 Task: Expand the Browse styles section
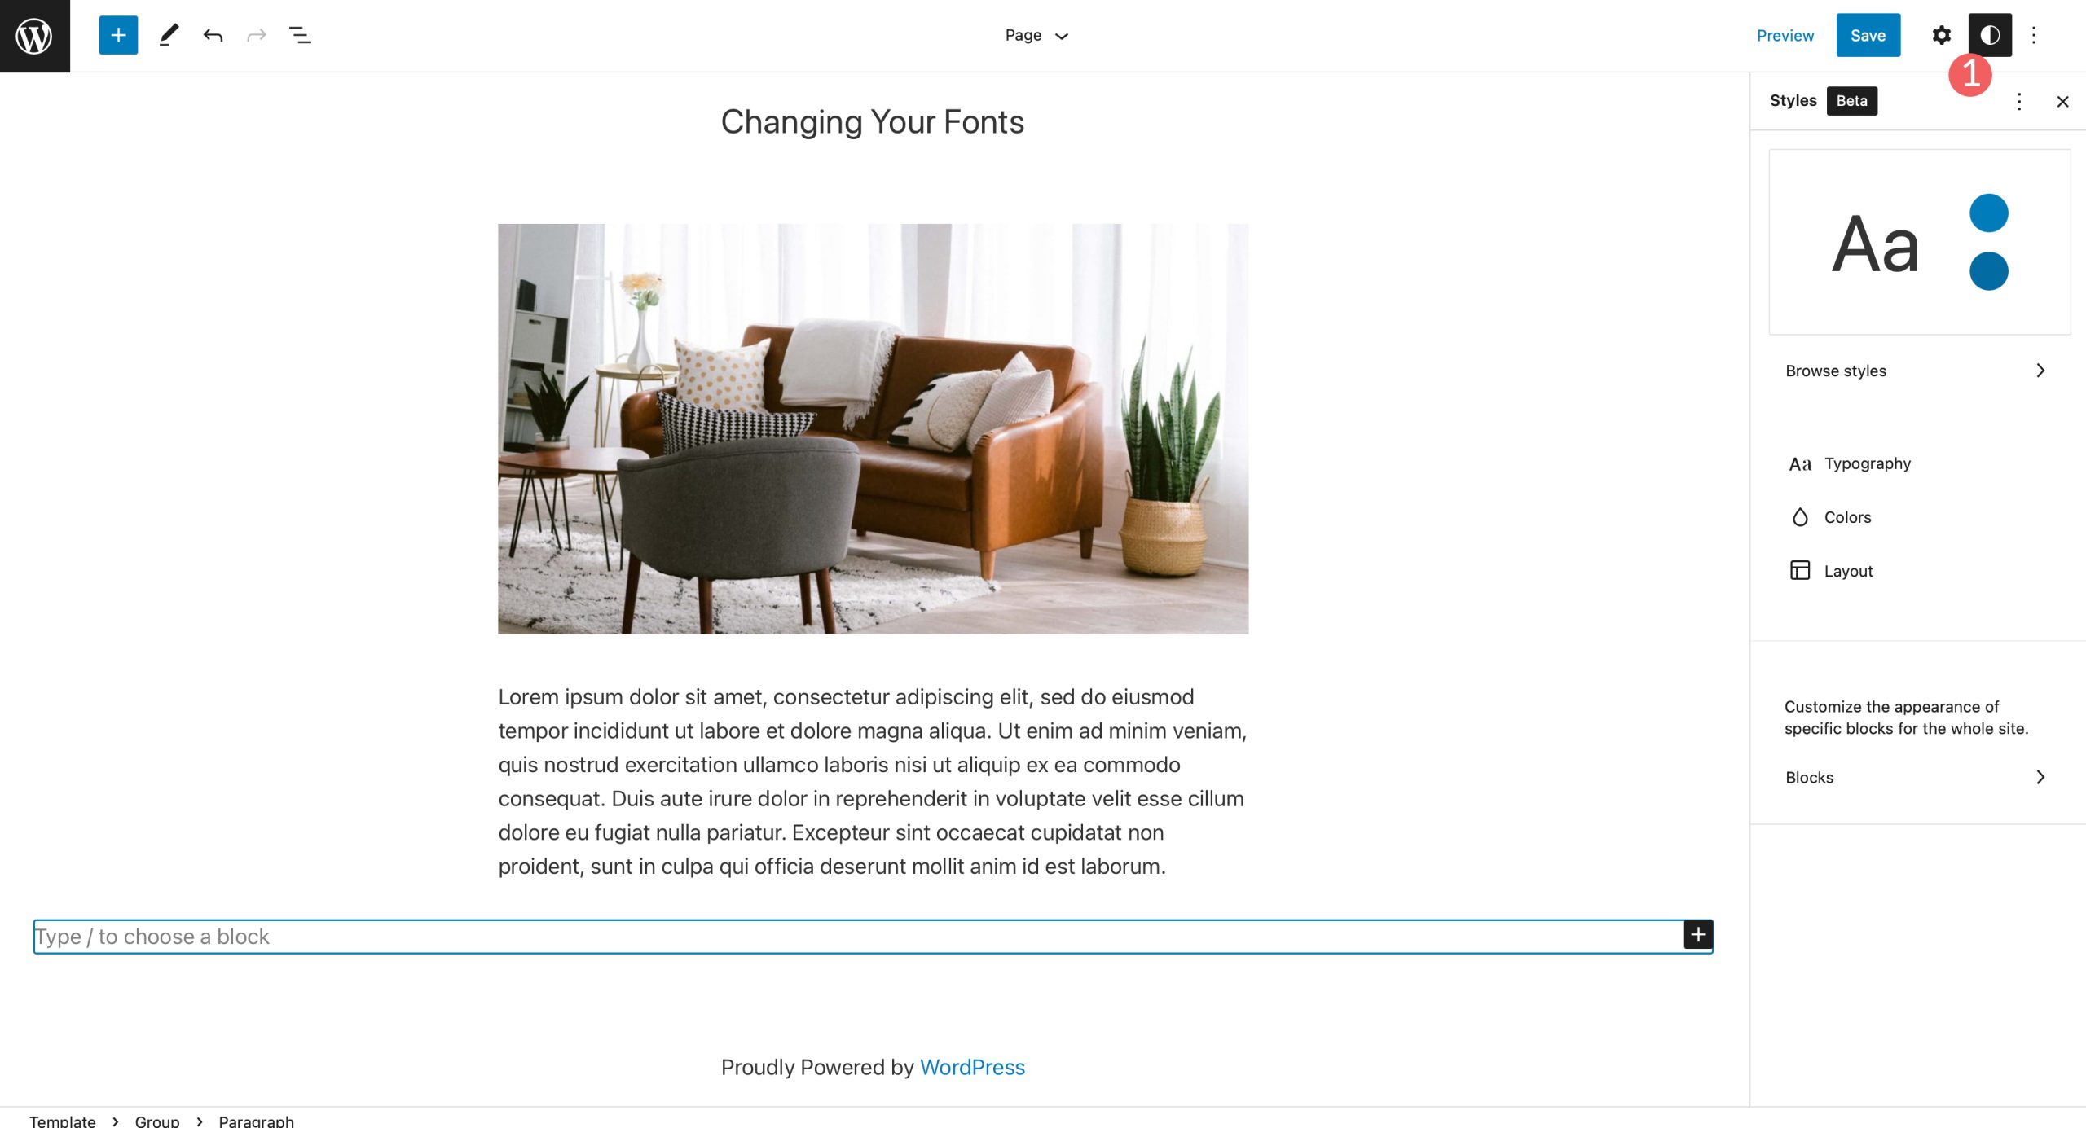tap(1915, 371)
